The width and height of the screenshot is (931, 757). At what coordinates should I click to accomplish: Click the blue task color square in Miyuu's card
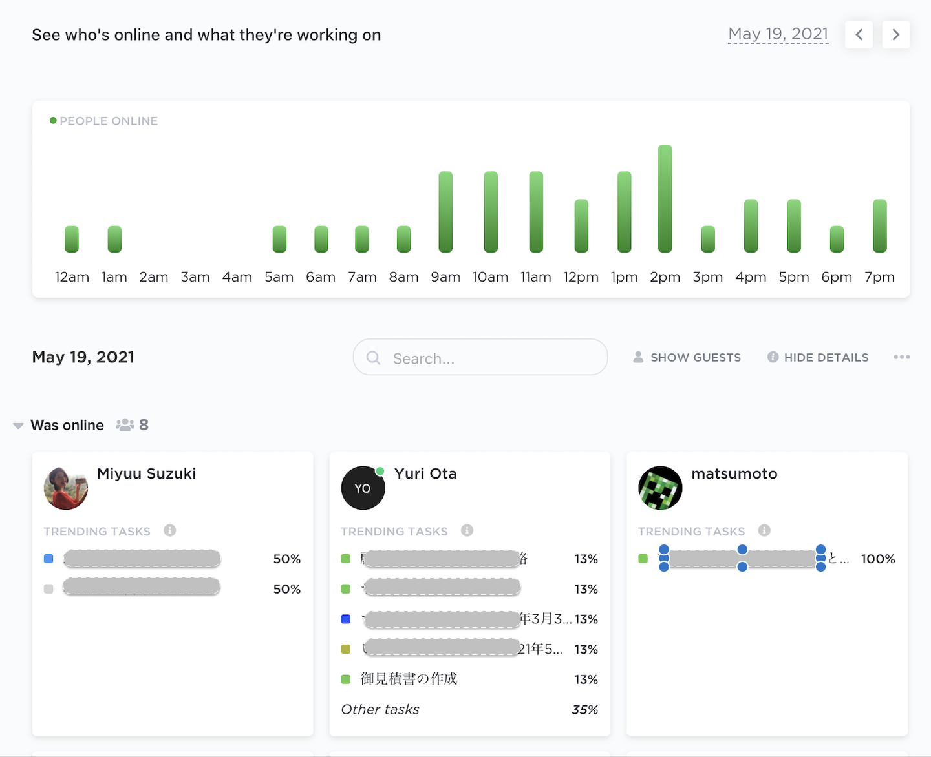[x=48, y=559]
